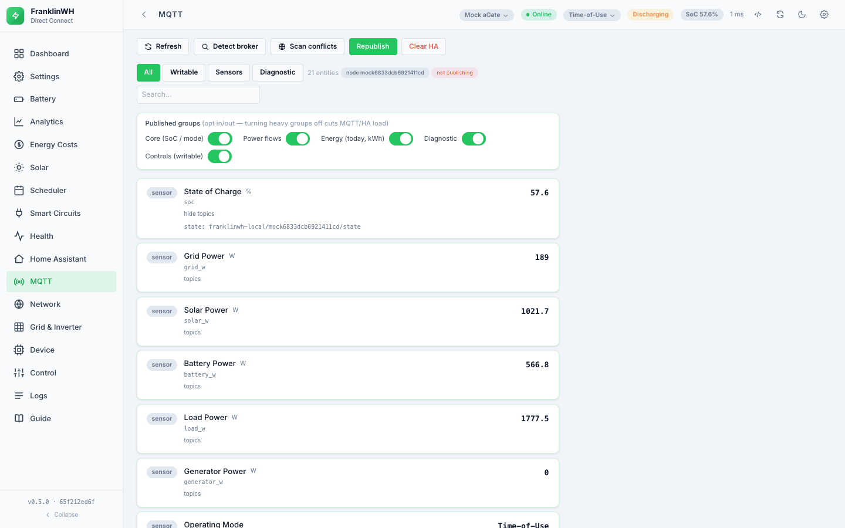This screenshot has height=528, width=845.
Task: Click the developer code icon in header
Action: click(758, 15)
